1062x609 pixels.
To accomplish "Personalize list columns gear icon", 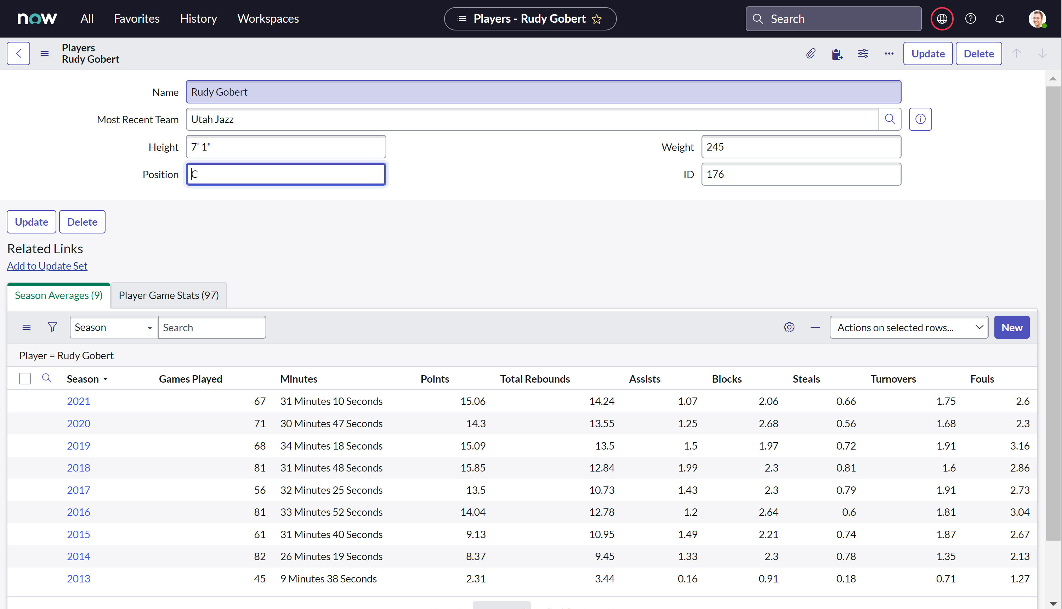I will (x=789, y=327).
